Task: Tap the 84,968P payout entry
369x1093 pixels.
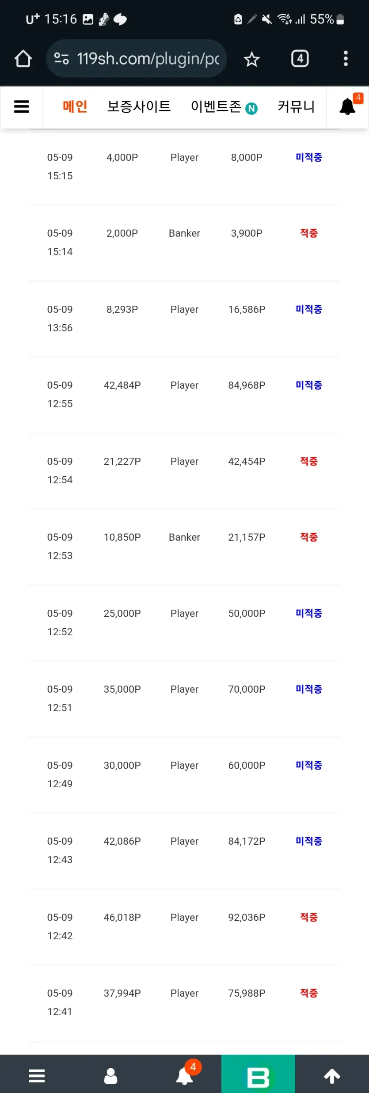Action: tap(247, 385)
